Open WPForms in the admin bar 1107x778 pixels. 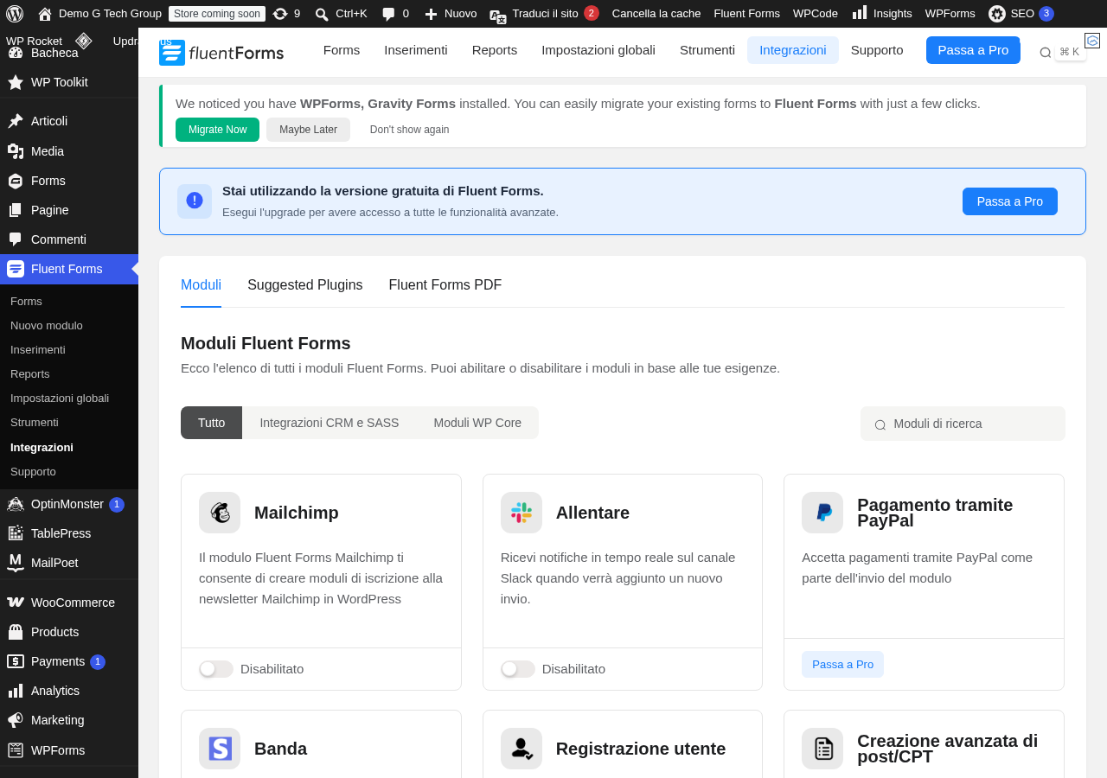point(950,14)
